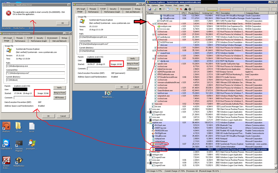Select the crosshair Find Window's Process icon
Screen dimensions: 278x173
coord(190,9)
